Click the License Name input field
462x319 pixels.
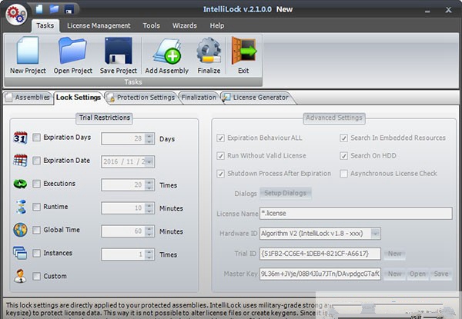356,214
